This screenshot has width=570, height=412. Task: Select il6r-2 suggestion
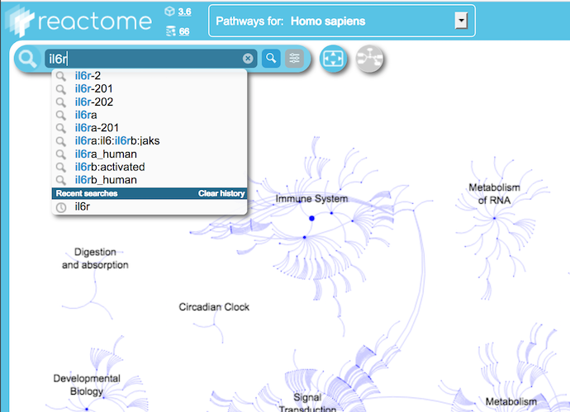click(x=88, y=76)
